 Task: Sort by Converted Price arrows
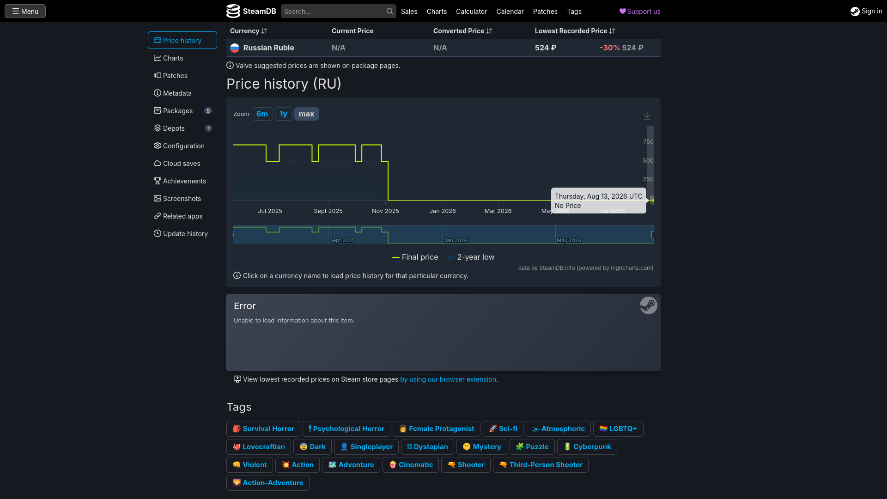[x=489, y=31]
